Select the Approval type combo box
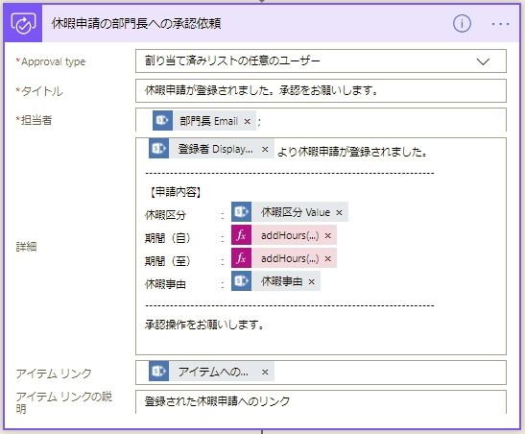The image size is (525, 434). coord(321,60)
